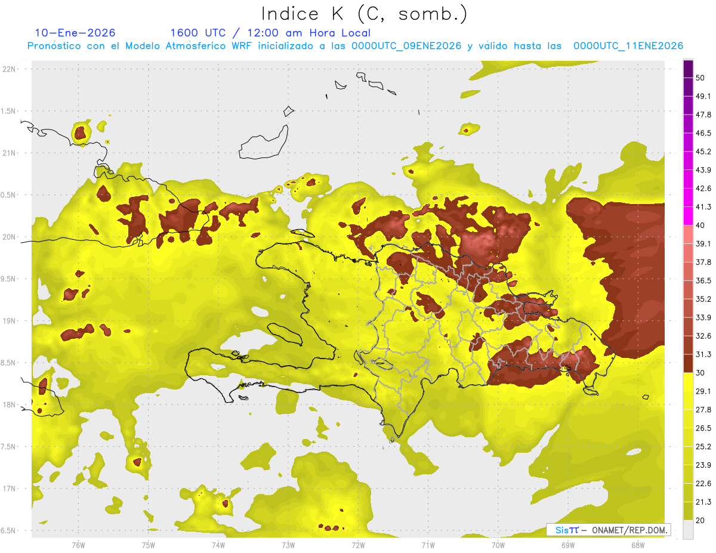Click the "33.9" color scale label
The height and width of the screenshot is (553, 716).
(x=703, y=317)
